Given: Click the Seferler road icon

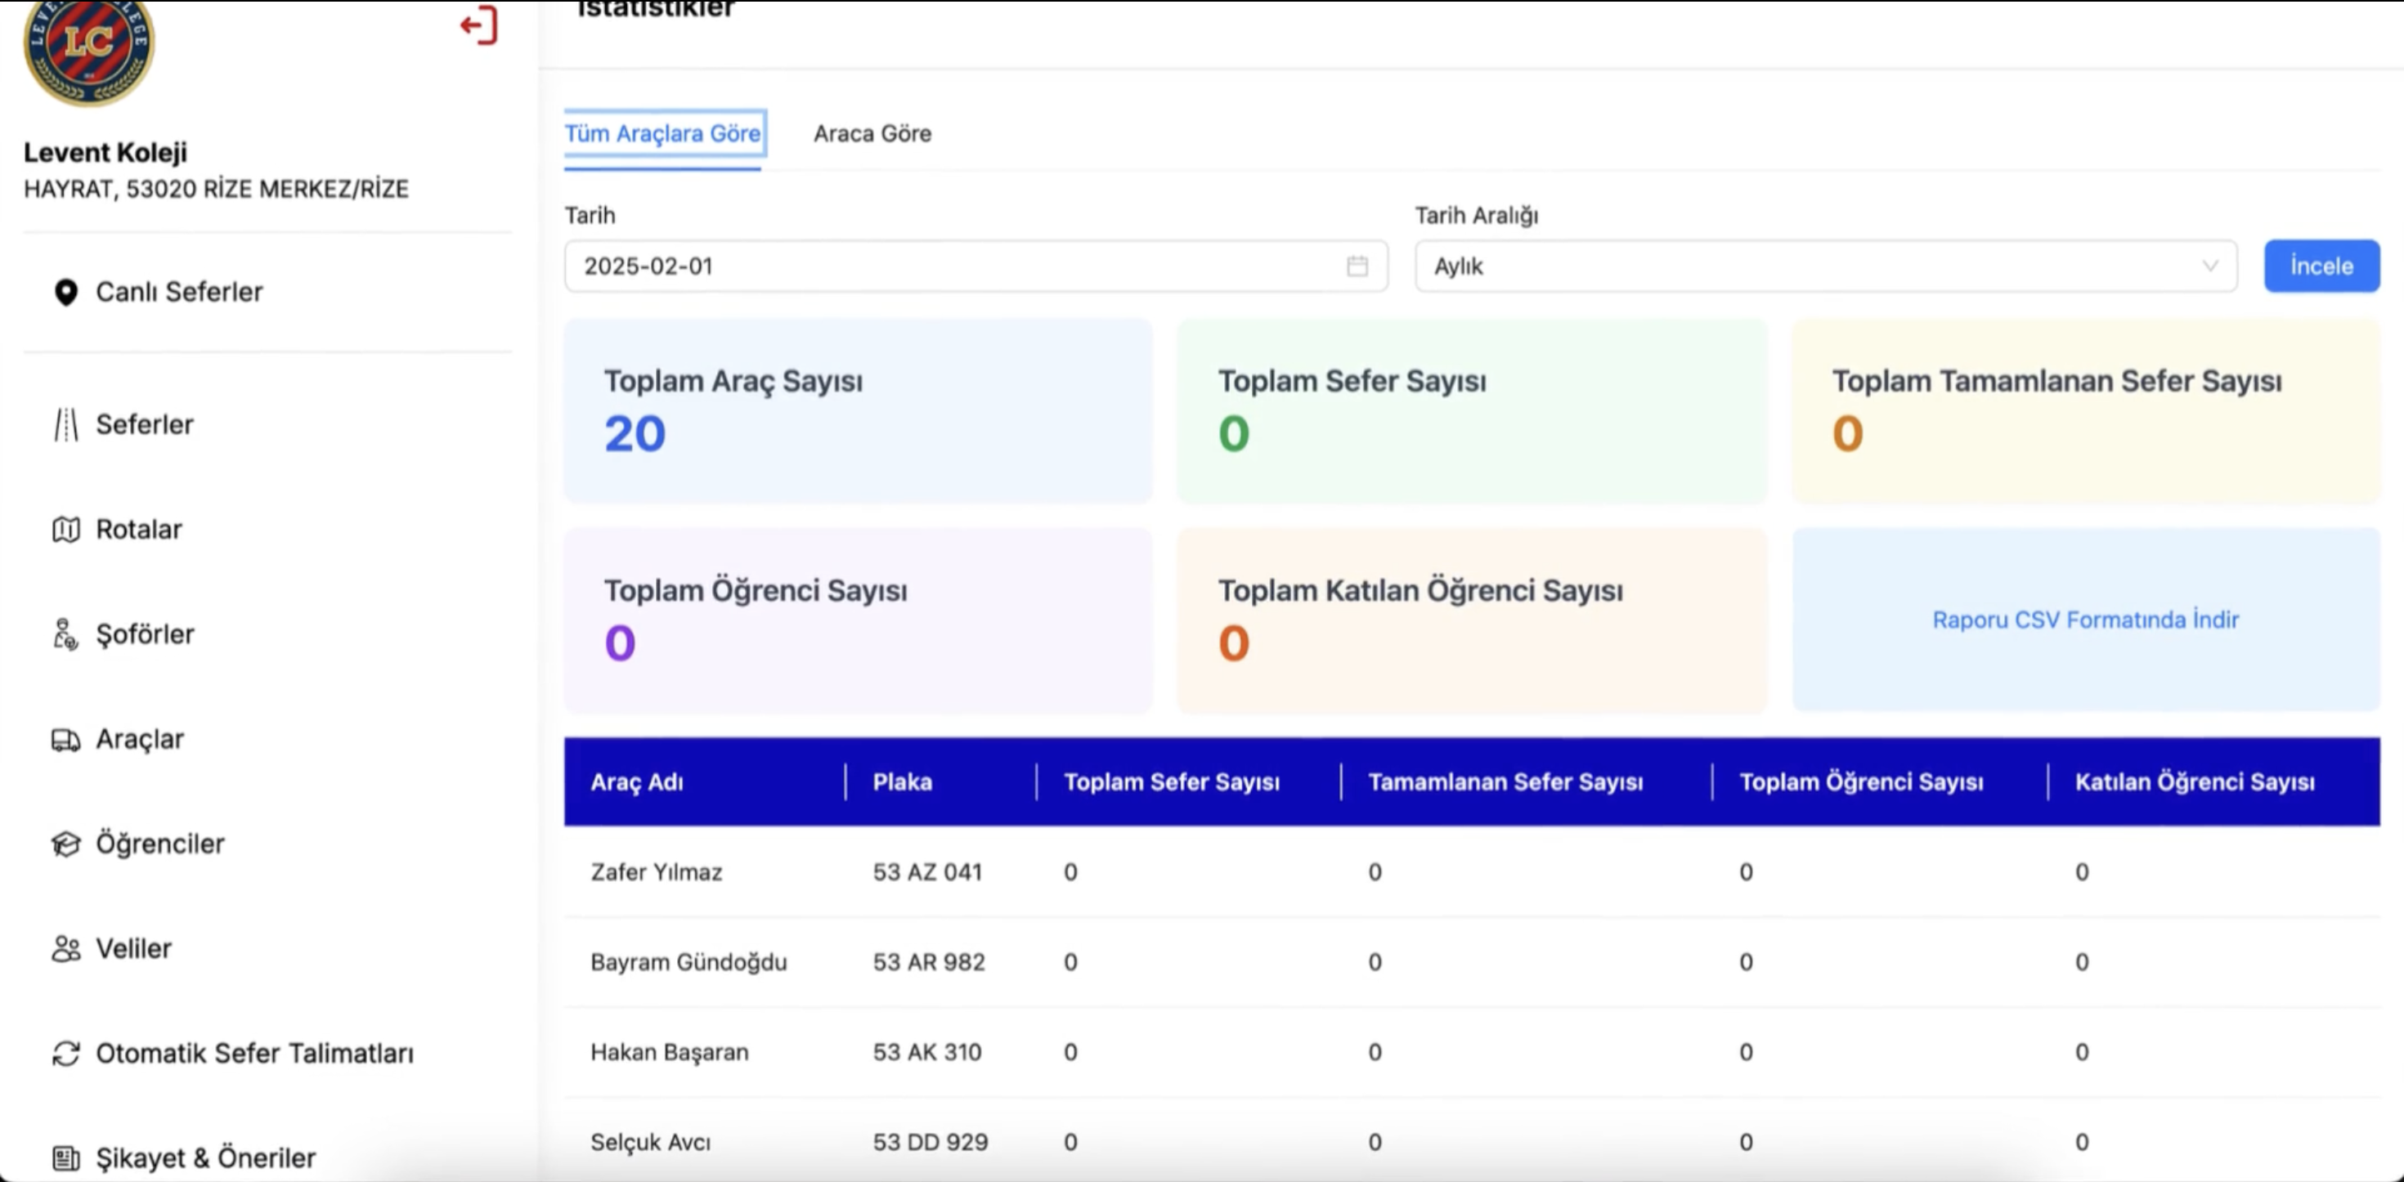Looking at the screenshot, I should pyautogui.click(x=65, y=424).
